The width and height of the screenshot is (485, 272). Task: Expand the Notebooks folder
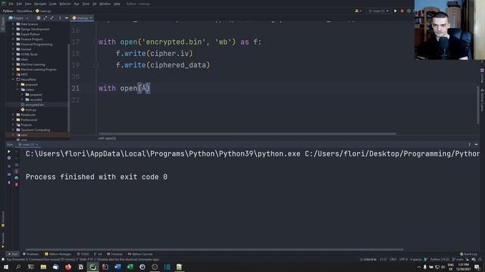(x=14, y=115)
